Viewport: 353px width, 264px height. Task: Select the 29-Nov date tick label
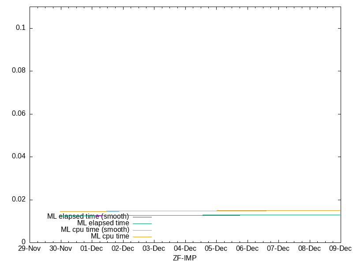tap(30, 249)
